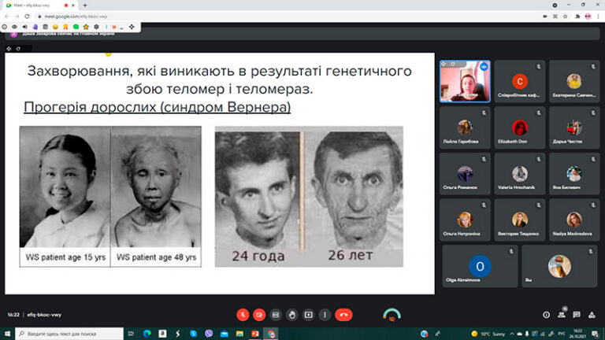
Task: Show the participants list panel
Action: tap(562, 315)
